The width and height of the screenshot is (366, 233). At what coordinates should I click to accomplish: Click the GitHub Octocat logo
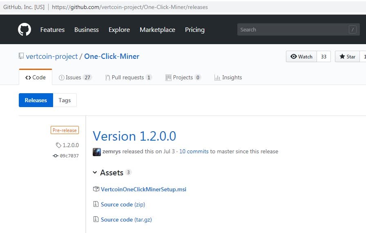(25, 29)
